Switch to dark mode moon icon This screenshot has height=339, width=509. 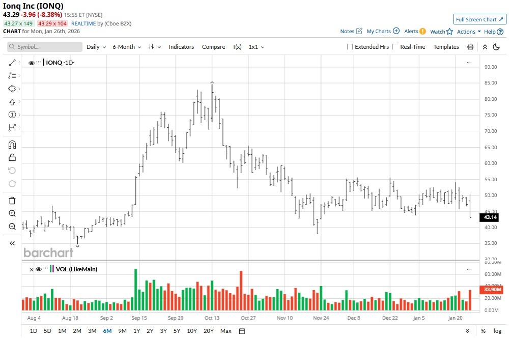point(496,47)
